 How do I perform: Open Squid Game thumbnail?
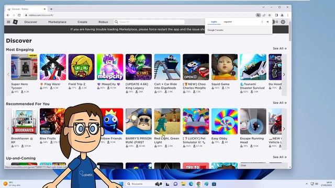pos(225,67)
